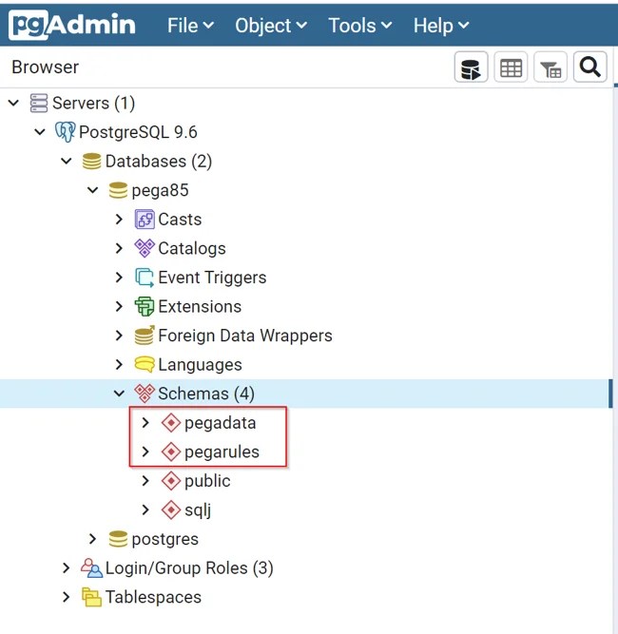618x634 pixels.
Task: Expand the public schema
Action: coord(145,481)
